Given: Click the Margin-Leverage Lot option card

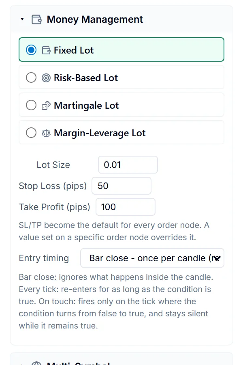Looking at the screenshot, I should coord(122,133).
